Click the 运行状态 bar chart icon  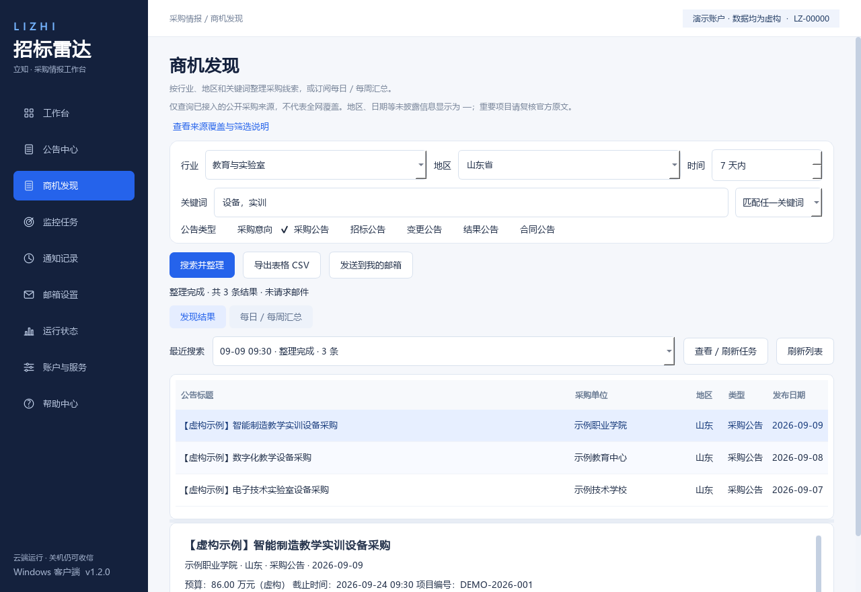click(x=29, y=331)
